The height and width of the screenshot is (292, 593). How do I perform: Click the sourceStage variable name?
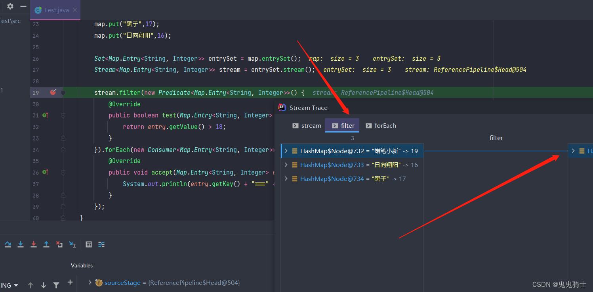click(x=122, y=283)
